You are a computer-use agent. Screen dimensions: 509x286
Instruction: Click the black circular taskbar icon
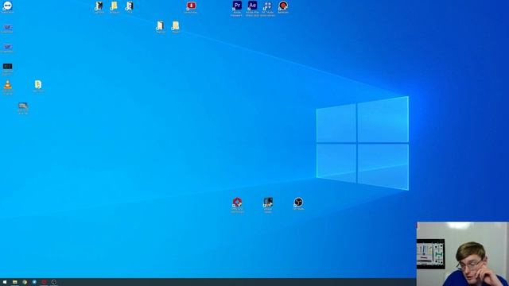coord(54,282)
